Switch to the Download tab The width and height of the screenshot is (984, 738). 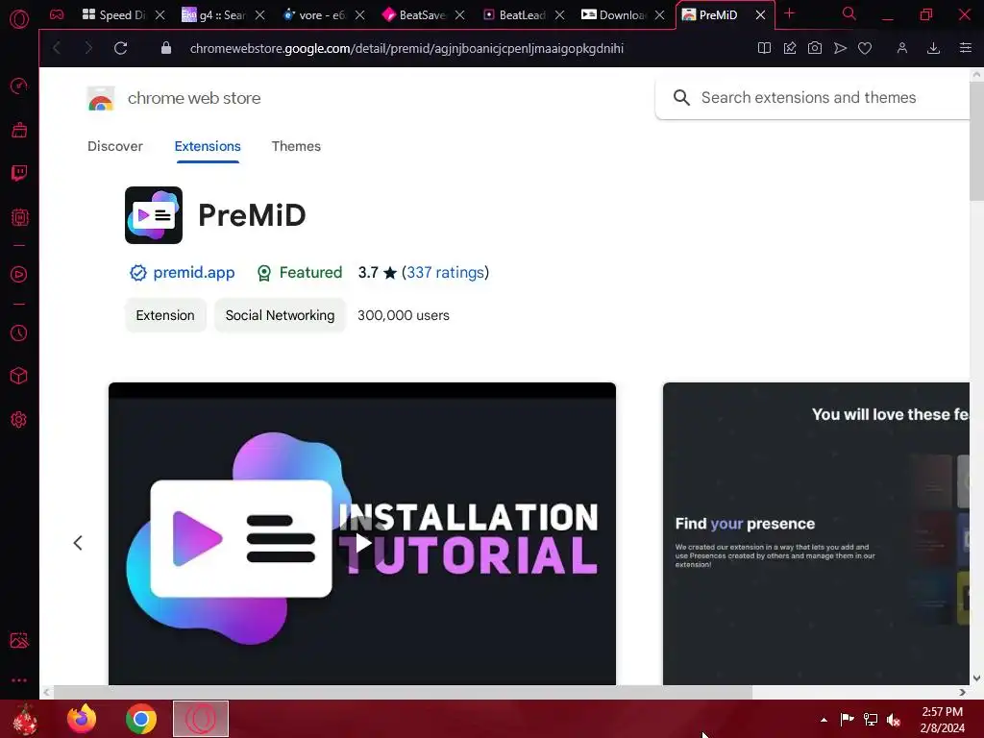615,15
